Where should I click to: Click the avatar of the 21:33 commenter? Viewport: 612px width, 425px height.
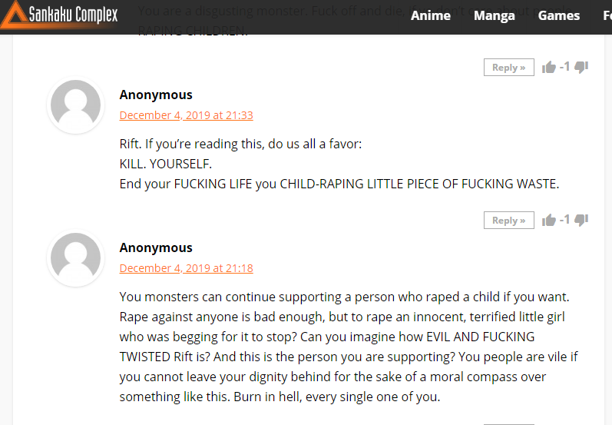click(x=76, y=105)
